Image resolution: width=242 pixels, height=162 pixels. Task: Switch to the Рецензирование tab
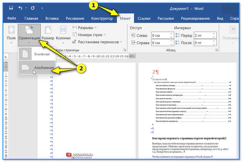(x=195, y=18)
